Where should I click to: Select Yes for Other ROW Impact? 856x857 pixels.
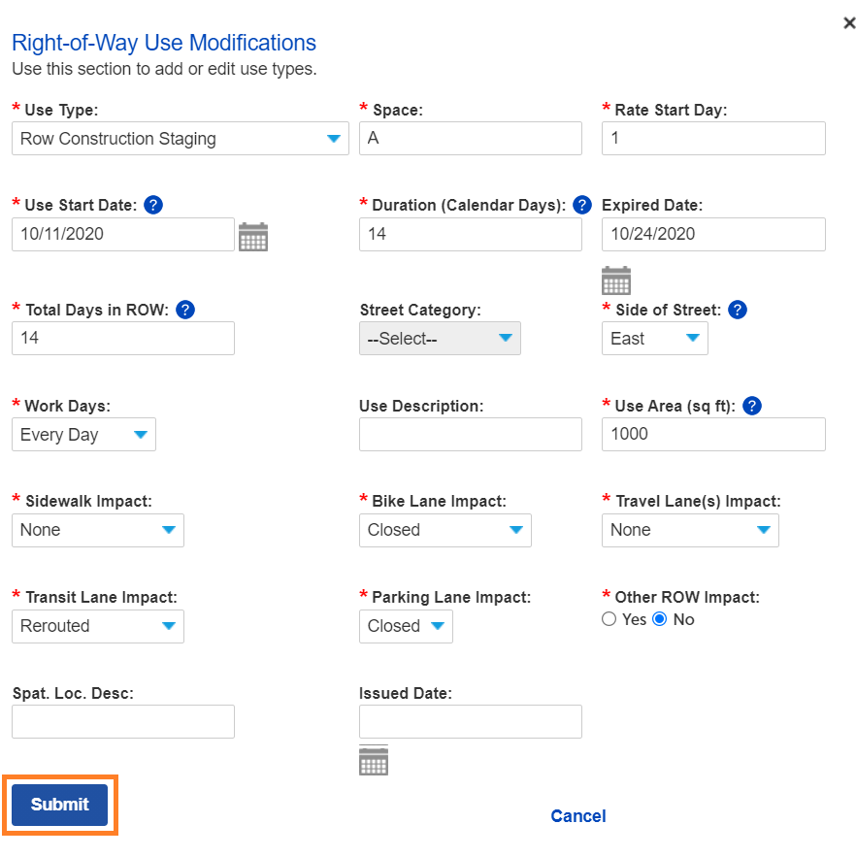click(609, 619)
